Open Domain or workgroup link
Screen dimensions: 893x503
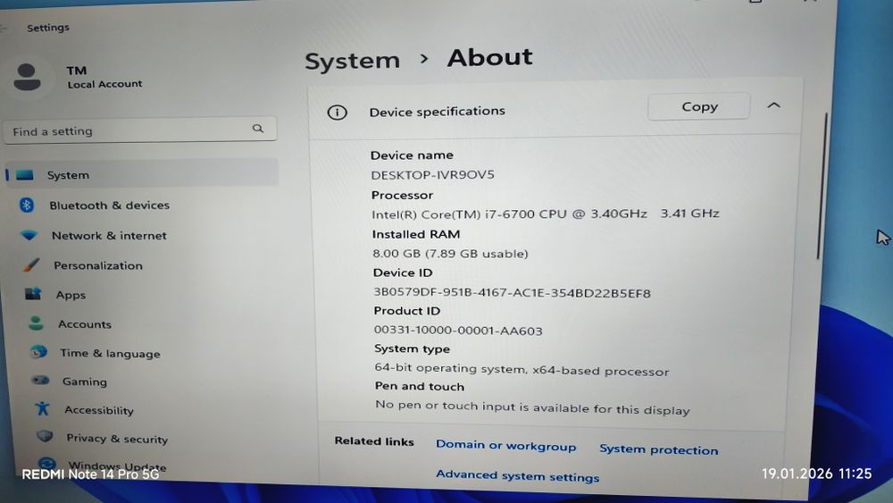[x=505, y=446]
